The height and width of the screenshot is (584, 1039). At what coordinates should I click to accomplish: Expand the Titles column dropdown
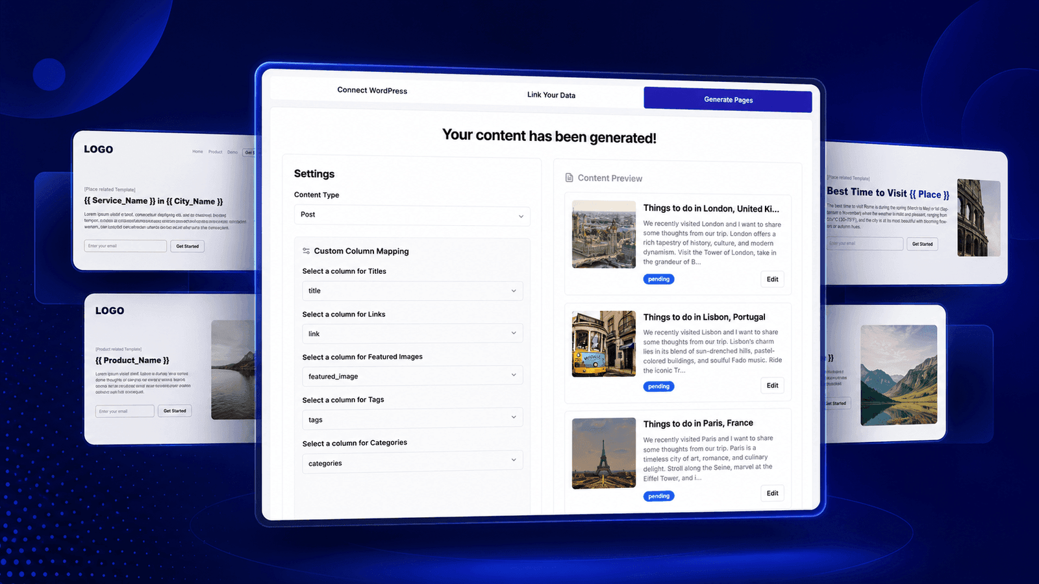pyautogui.click(x=412, y=291)
